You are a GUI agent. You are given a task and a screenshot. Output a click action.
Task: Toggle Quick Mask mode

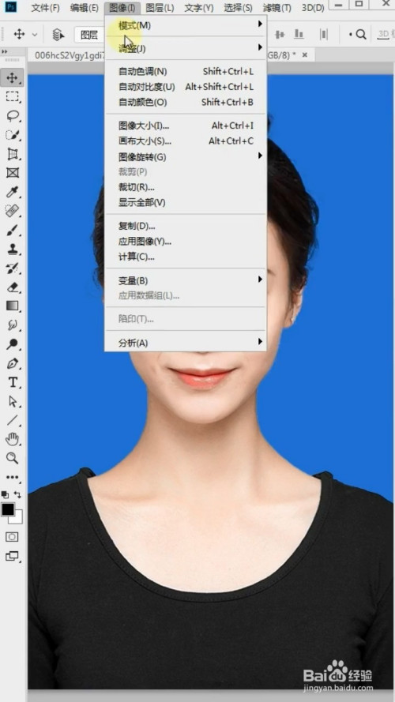pyautogui.click(x=12, y=537)
